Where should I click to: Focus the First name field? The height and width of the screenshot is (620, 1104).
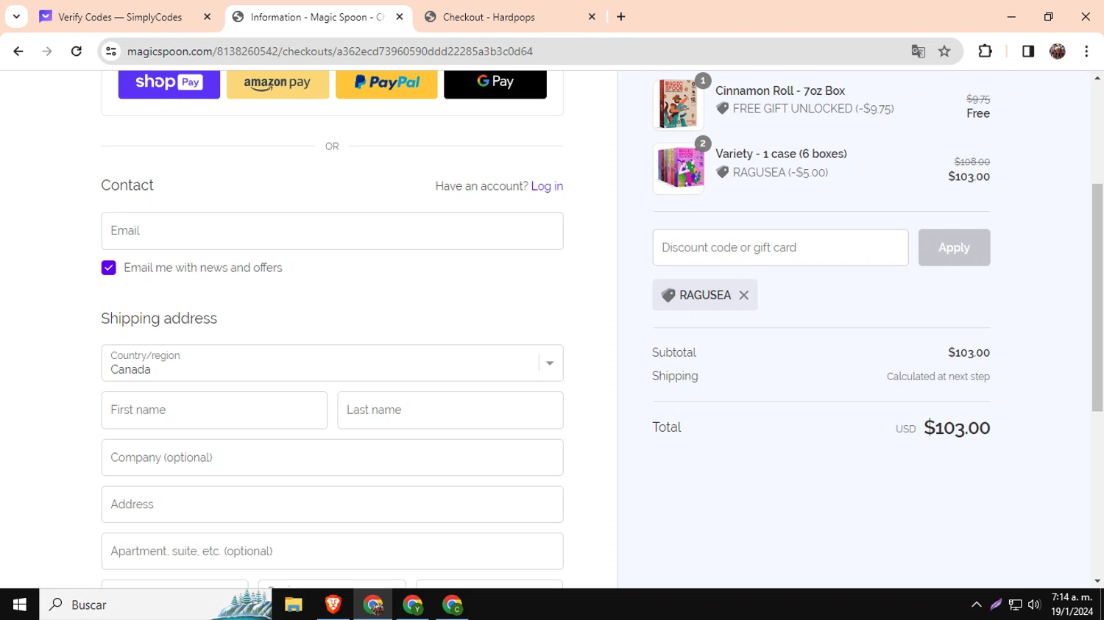tap(214, 410)
